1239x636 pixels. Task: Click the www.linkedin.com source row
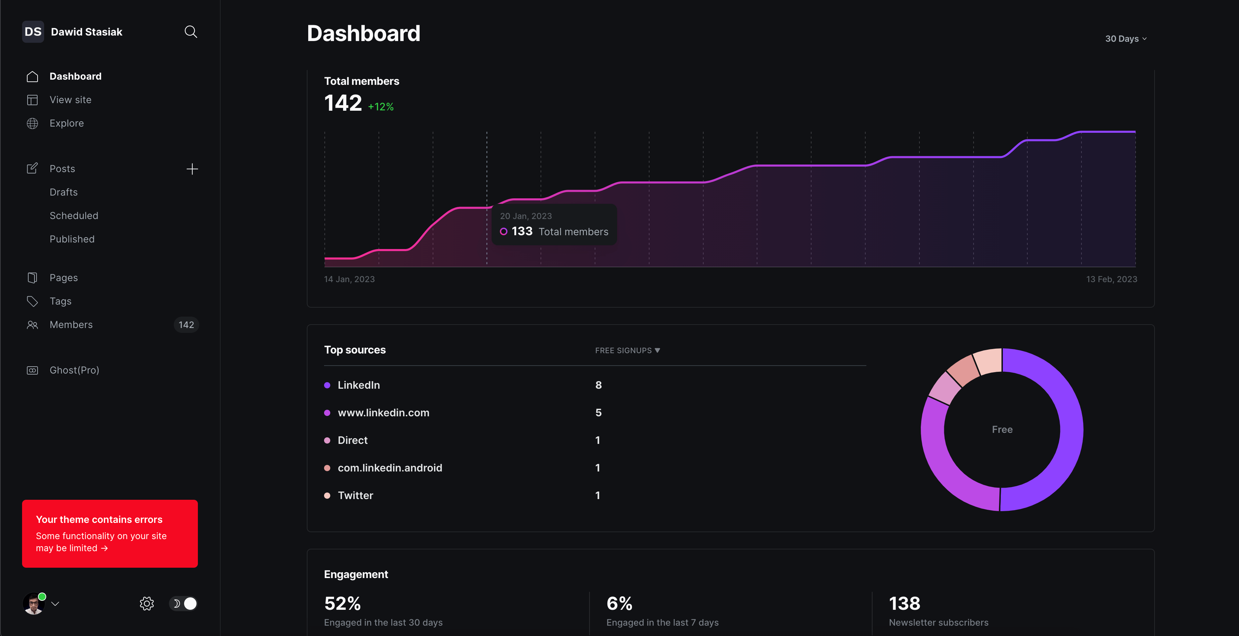pos(595,413)
